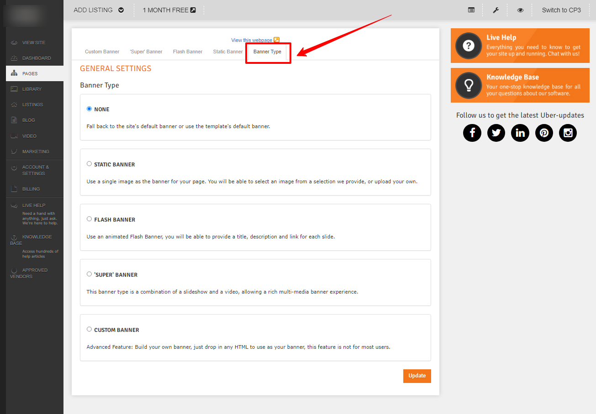Click the Knowledge Base lightbulb icon
The width and height of the screenshot is (596, 414).
(469, 85)
